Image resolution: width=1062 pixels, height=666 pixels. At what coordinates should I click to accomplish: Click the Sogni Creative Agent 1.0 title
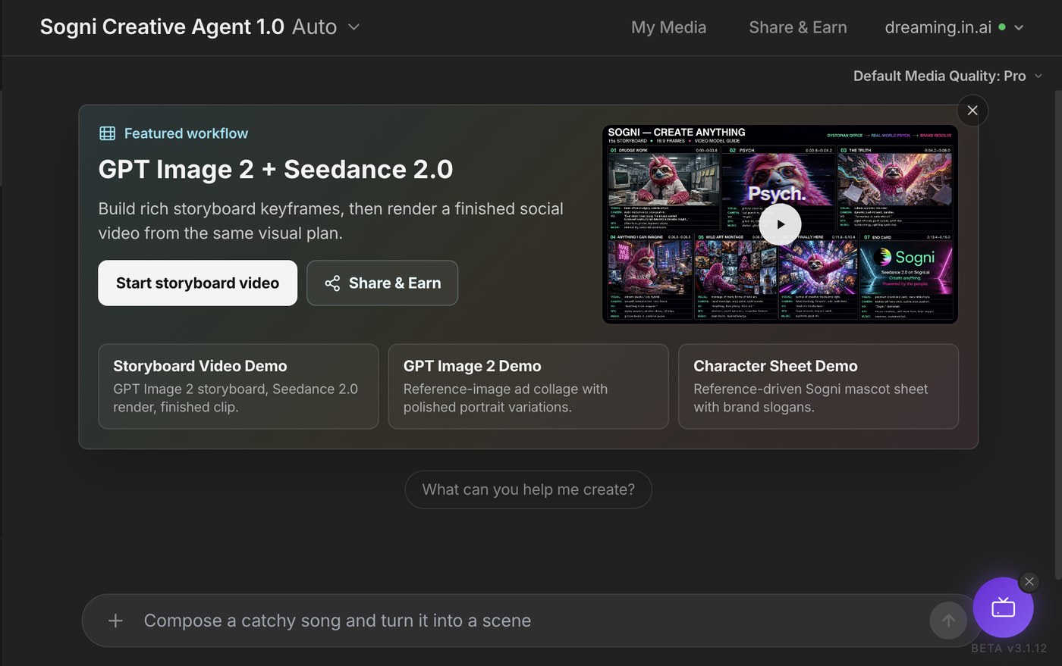(x=162, y=27)
